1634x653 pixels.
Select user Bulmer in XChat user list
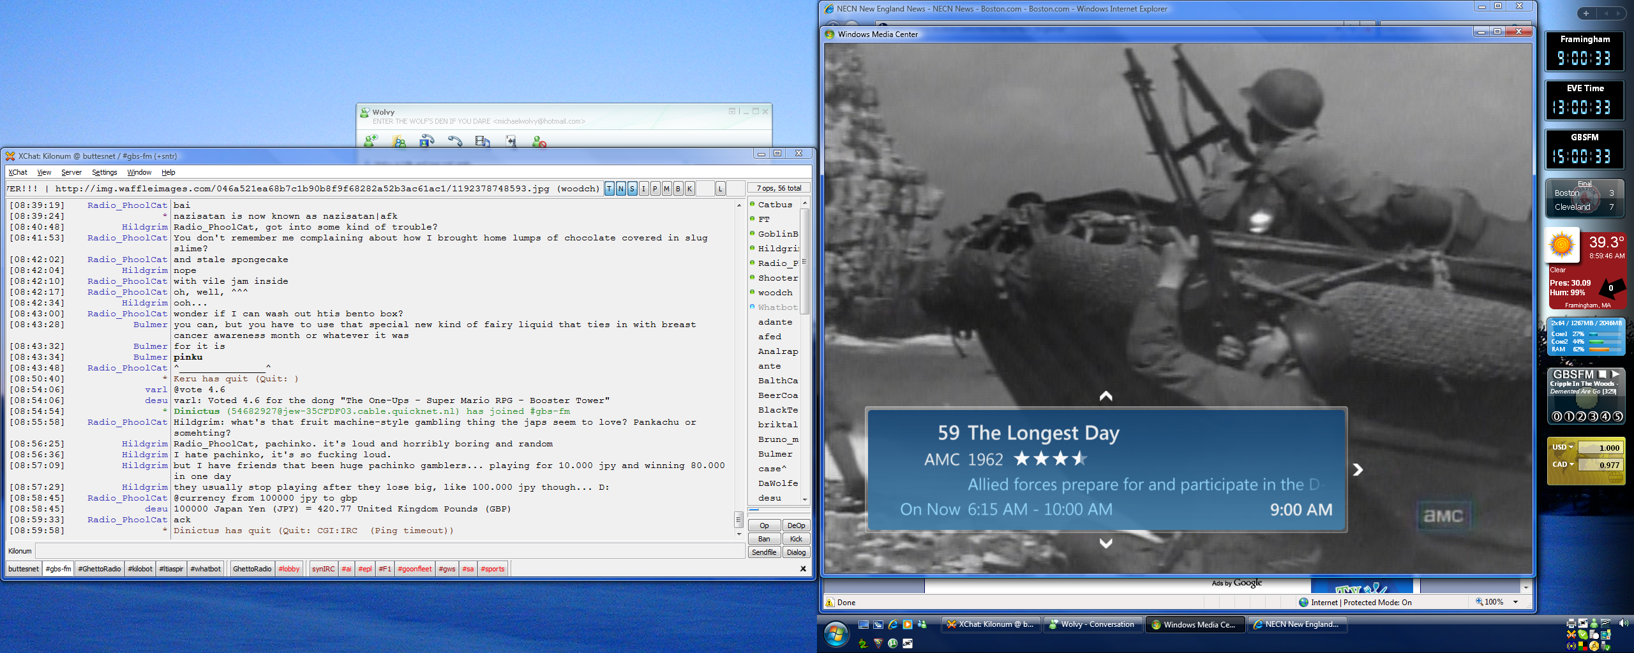[775, 454]
